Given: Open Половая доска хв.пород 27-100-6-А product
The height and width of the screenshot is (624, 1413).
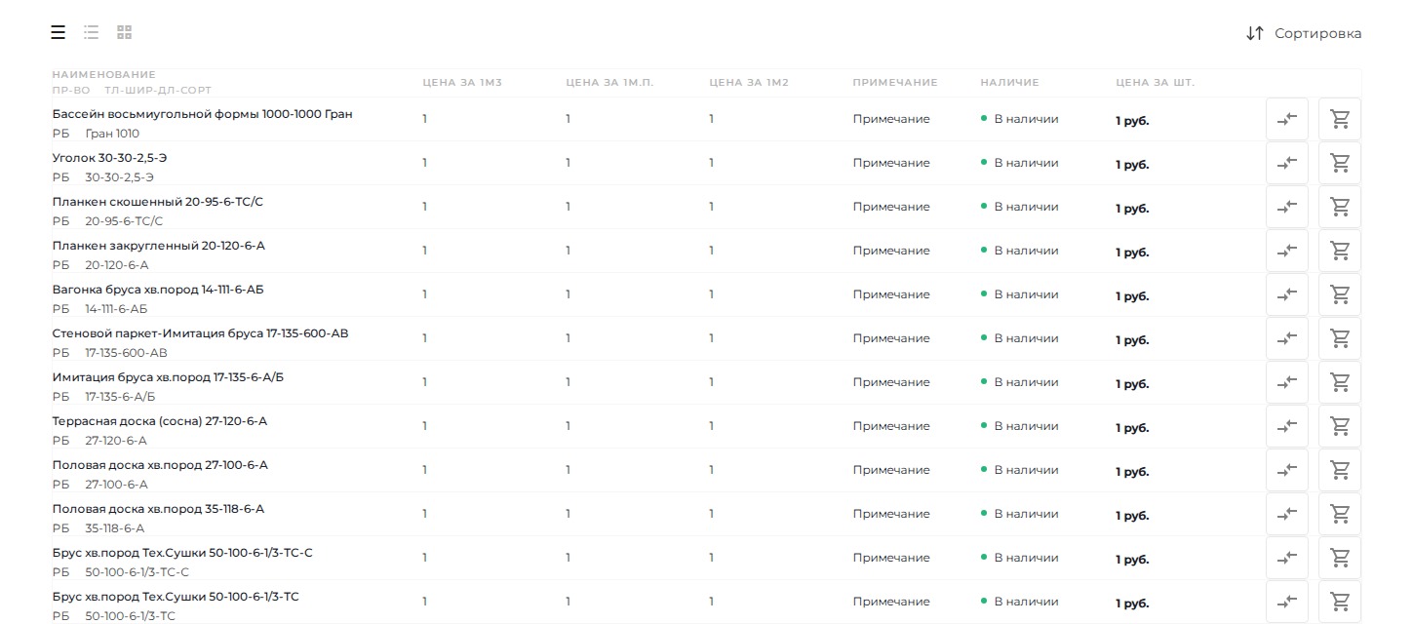Looking at the screenshot, I should click(x=160, y=465).
